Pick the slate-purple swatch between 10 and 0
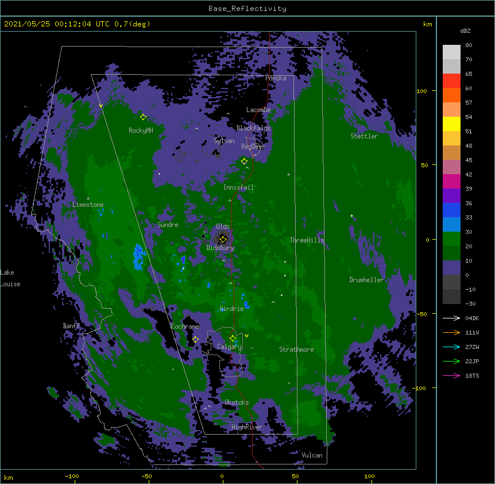The width and height of the screenshot is (495, 484). [451, 268]
